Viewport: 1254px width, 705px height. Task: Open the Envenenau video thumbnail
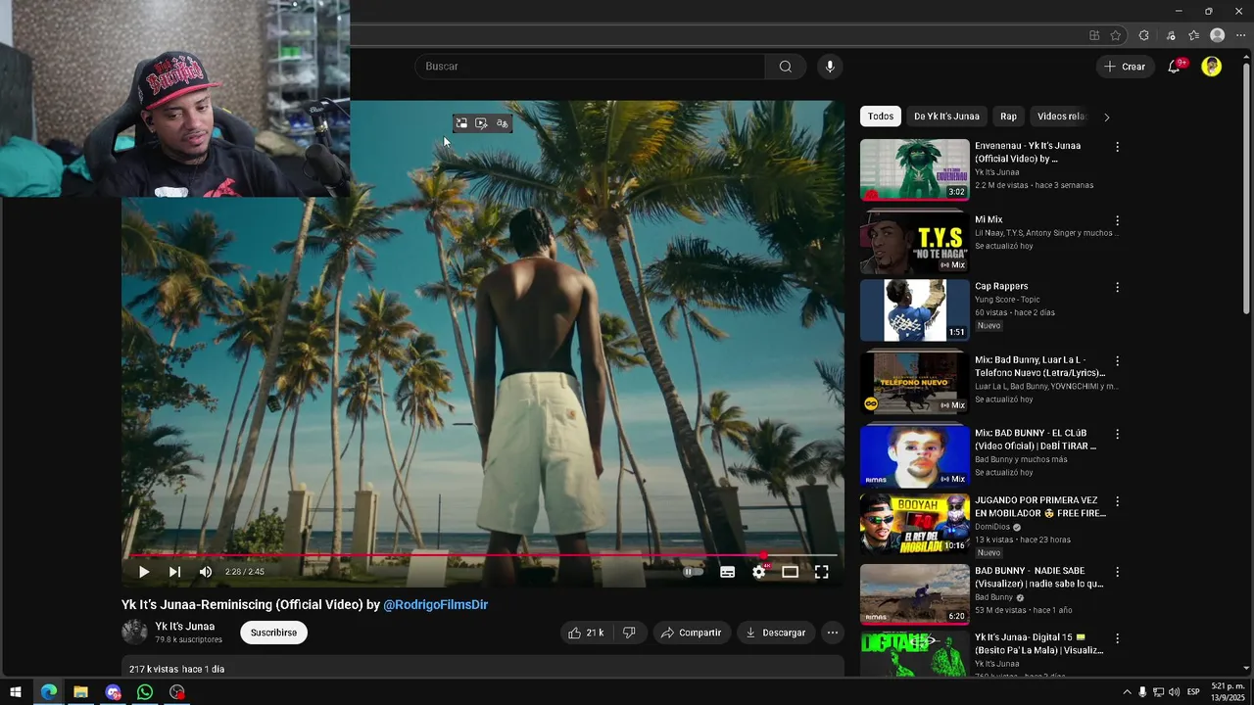coord(914,169)
